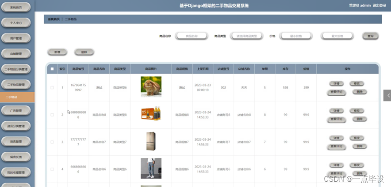Click 查看评论 for the 测试 row
This screenshot has height=187, width=391.
click(x=337, y=92)
